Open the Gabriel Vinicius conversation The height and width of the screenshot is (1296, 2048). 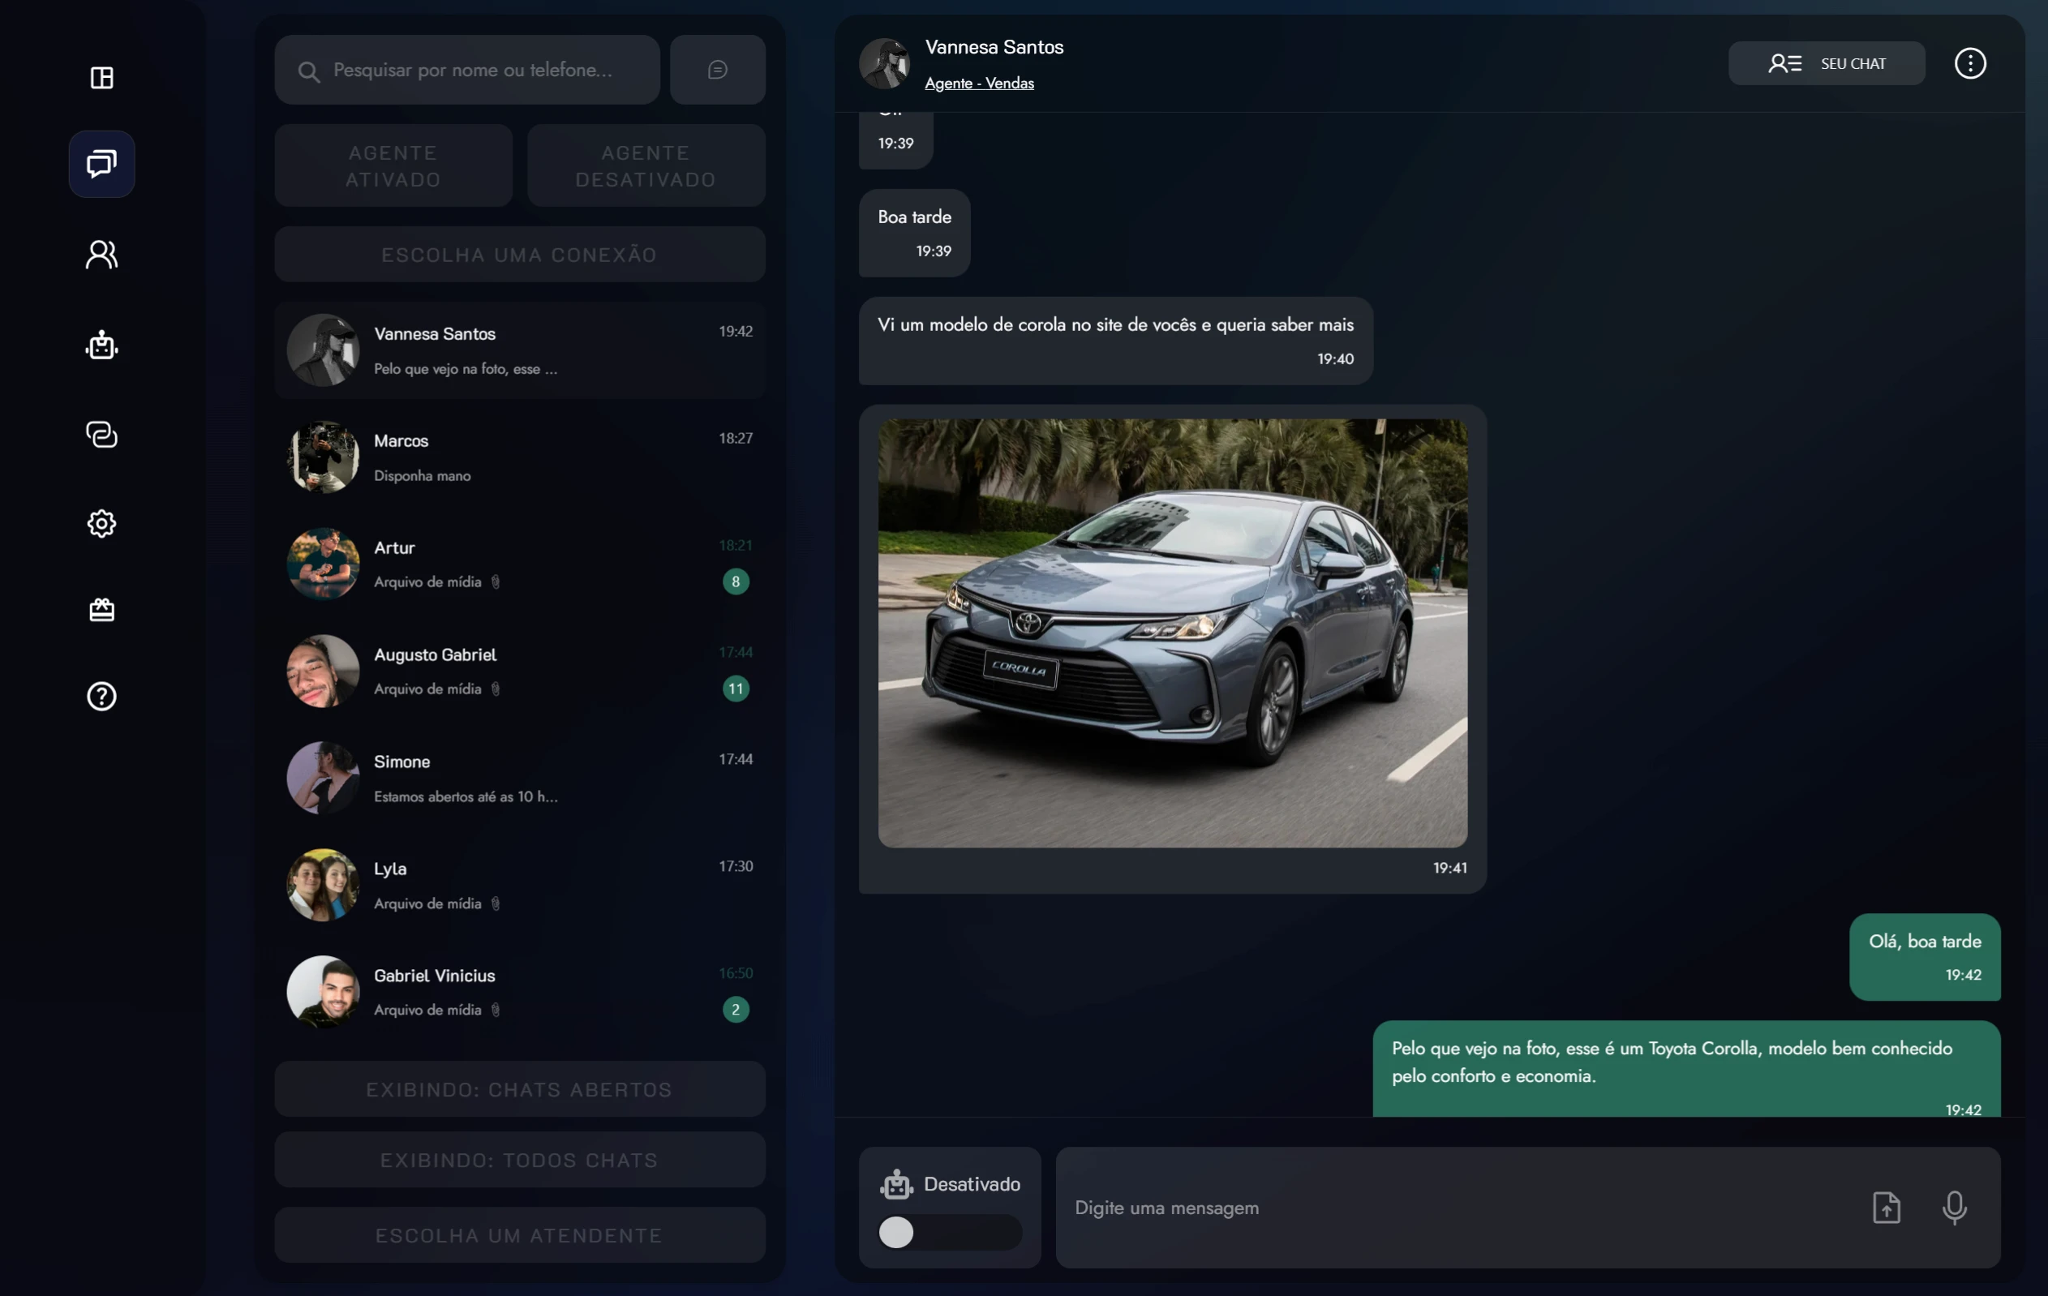pos(520,992)
